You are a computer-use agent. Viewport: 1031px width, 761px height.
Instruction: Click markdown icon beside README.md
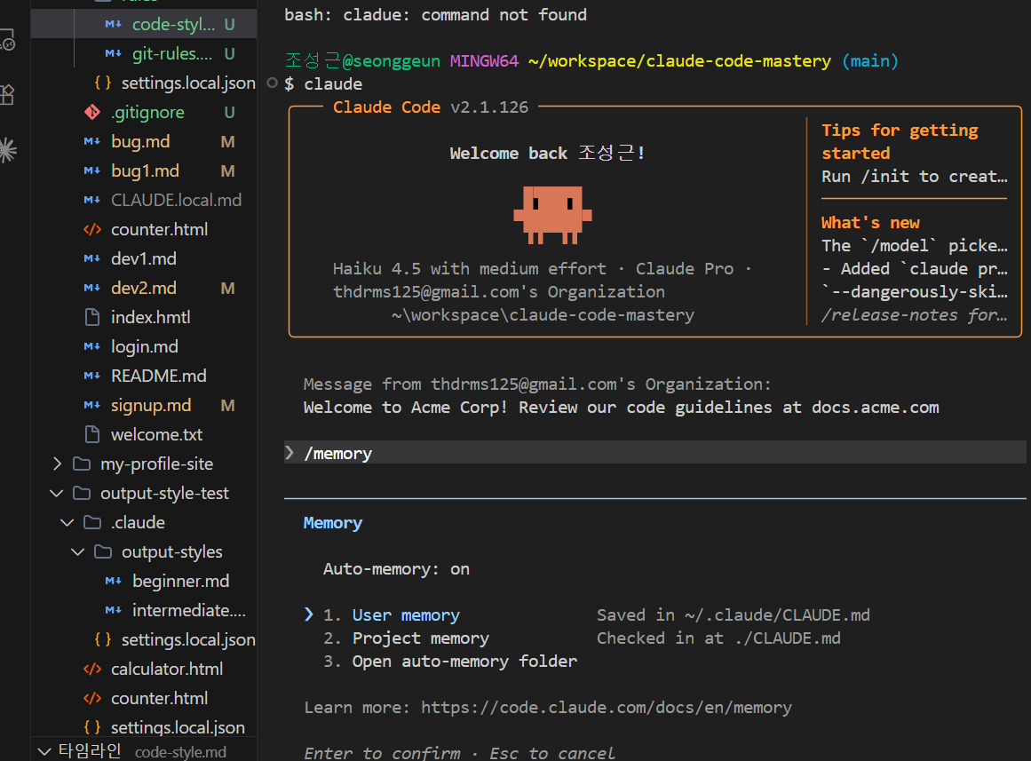click(92, 376)
